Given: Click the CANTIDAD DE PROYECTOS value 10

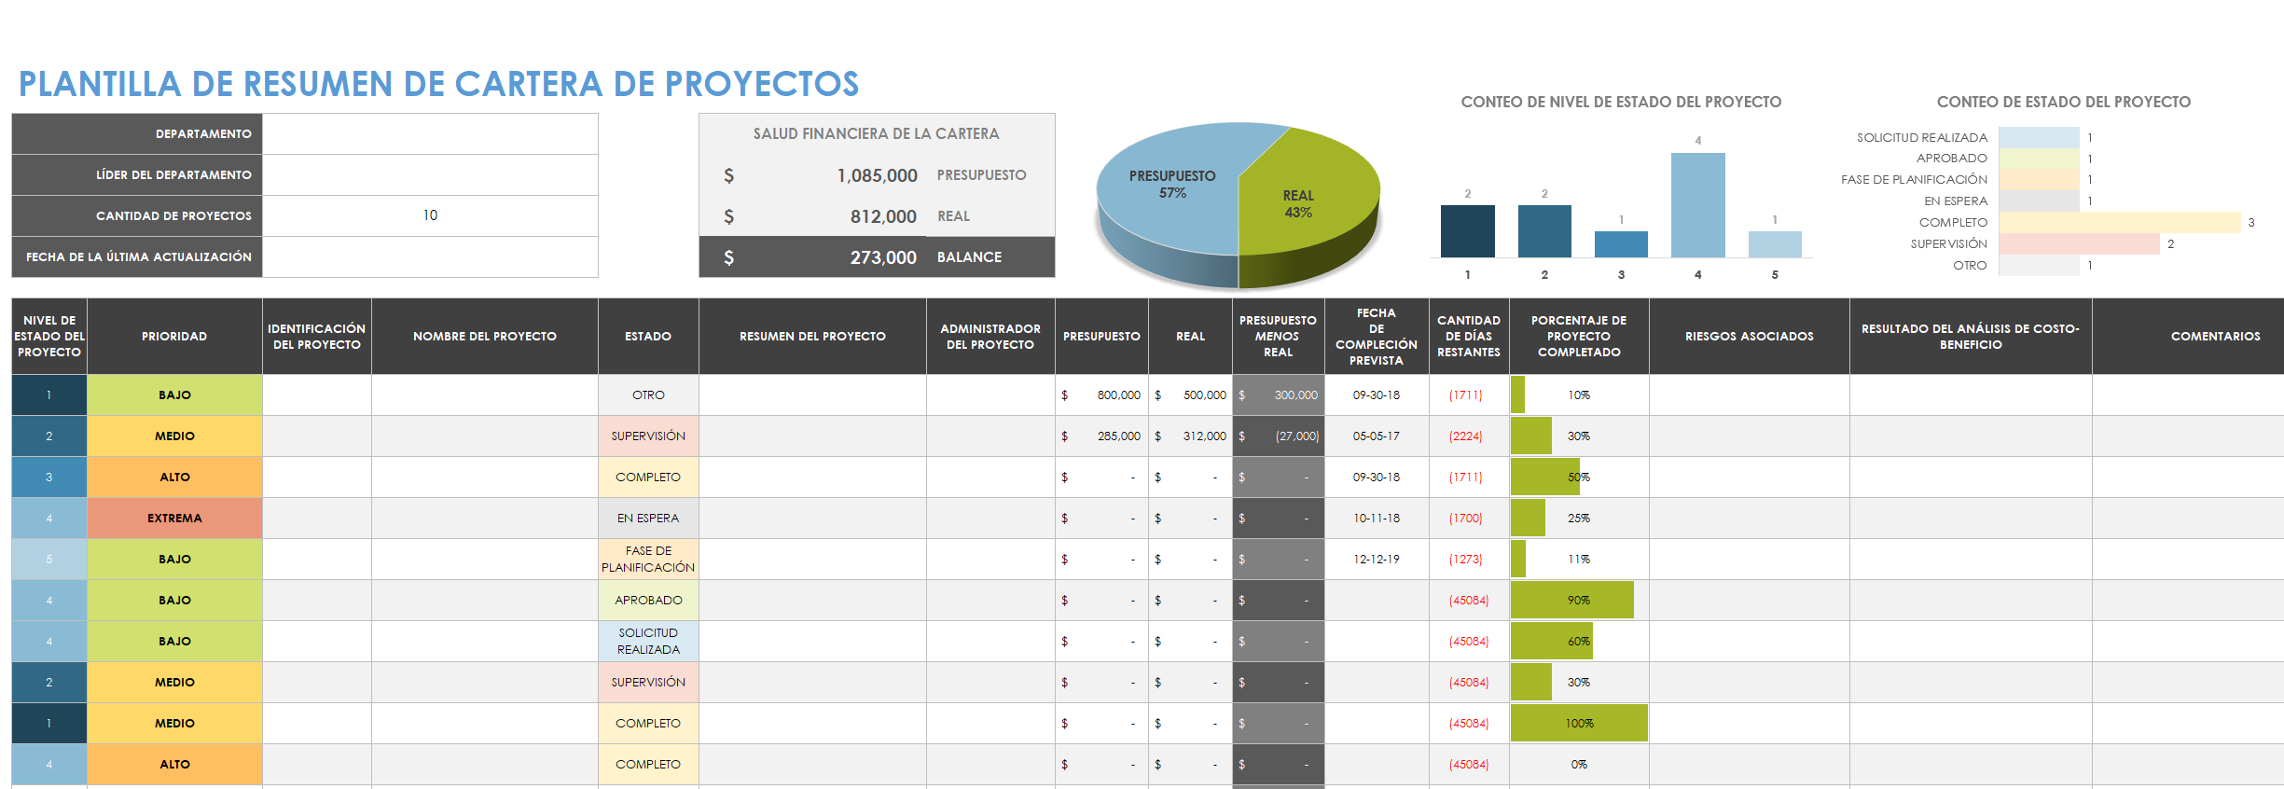Looking at the screenshot, I should (430, 215).
